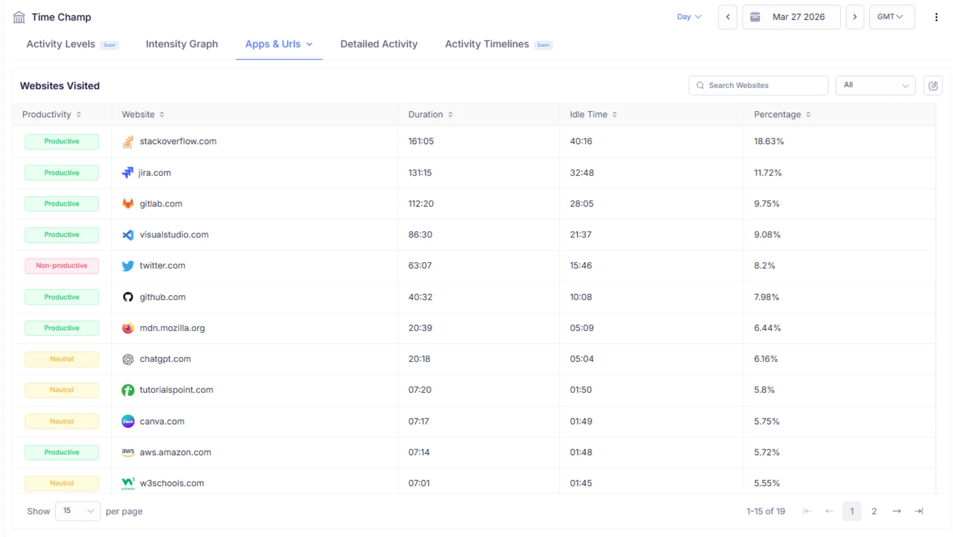Open the stackoverflow.com website entry icon

tap(128, 141)
